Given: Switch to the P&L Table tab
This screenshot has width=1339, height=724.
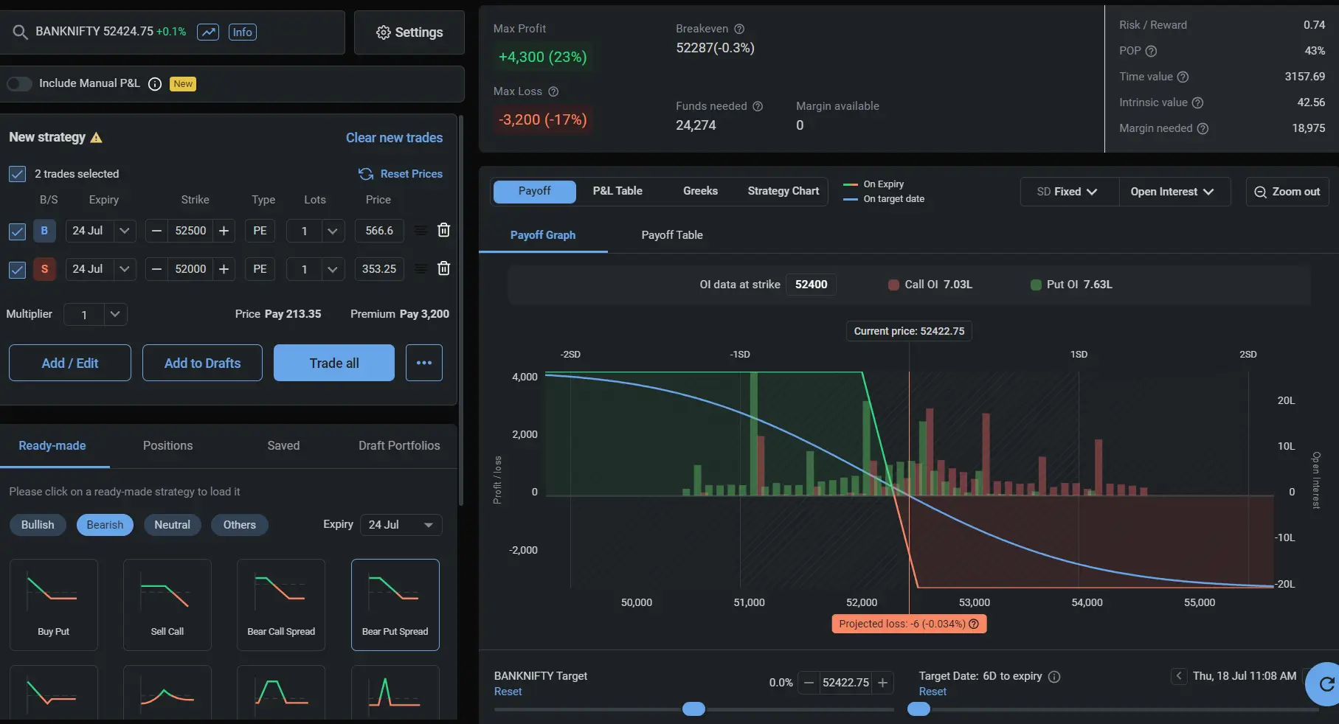Looking at the screenshot, I should click(617, 191).
